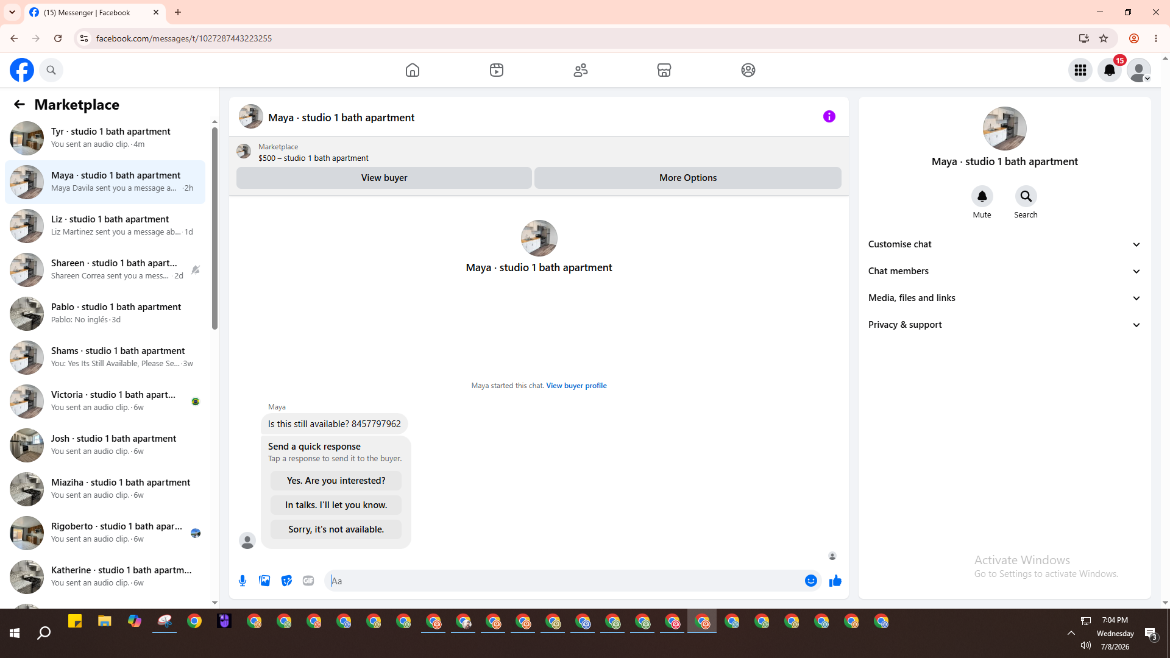Open the Facebook search magnifier

click(x=51, y=70)
